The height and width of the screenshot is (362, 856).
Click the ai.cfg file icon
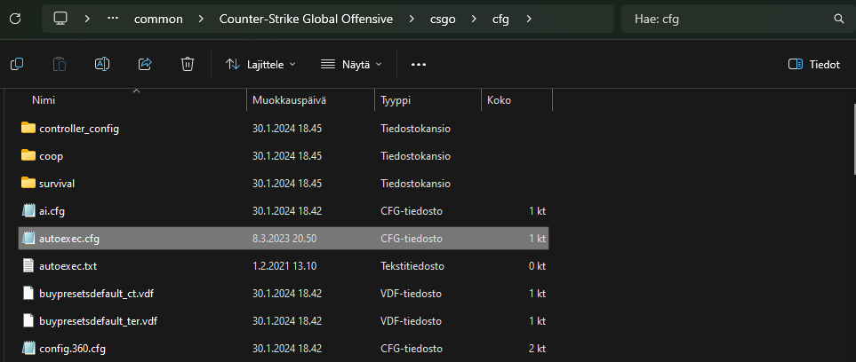click(x=28, y=210)
